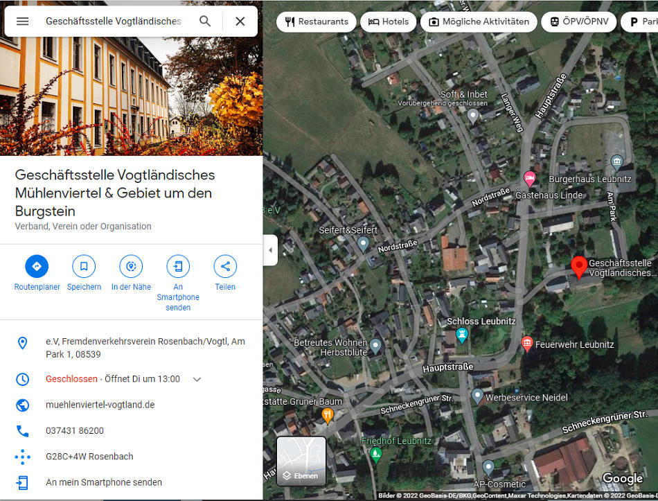The height and width of the screenshot is (501, 658).
Task: Click the search magnifier icon
Action: click(x=205, y=21)
